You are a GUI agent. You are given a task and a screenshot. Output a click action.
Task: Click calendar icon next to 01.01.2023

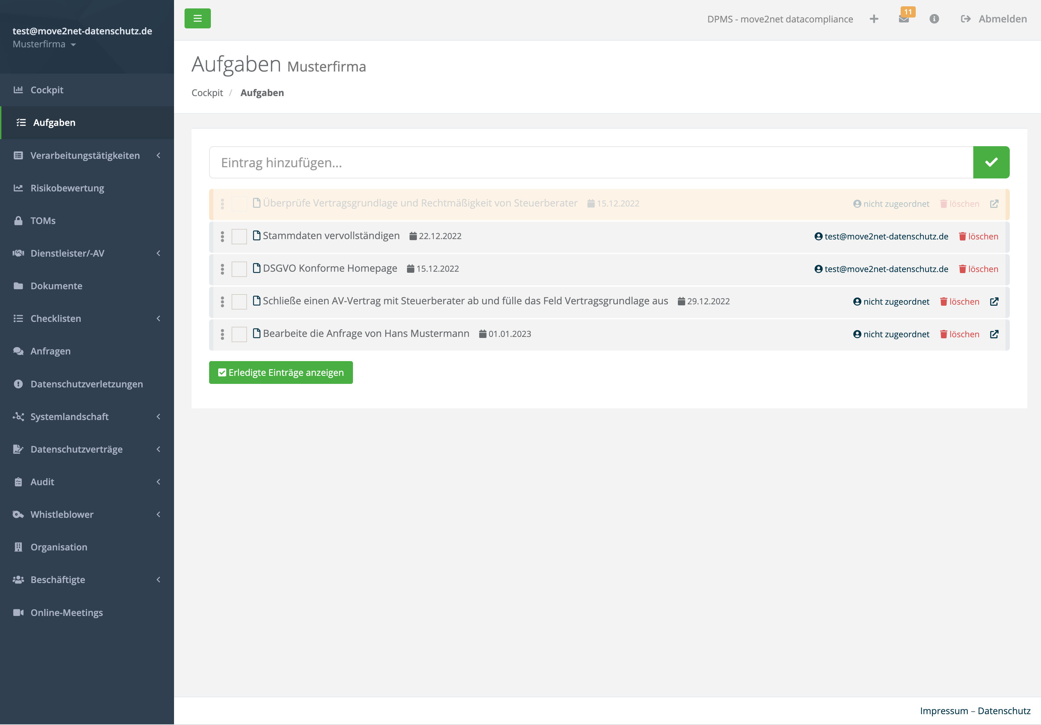pyautogui.click(x=483, y=334)
